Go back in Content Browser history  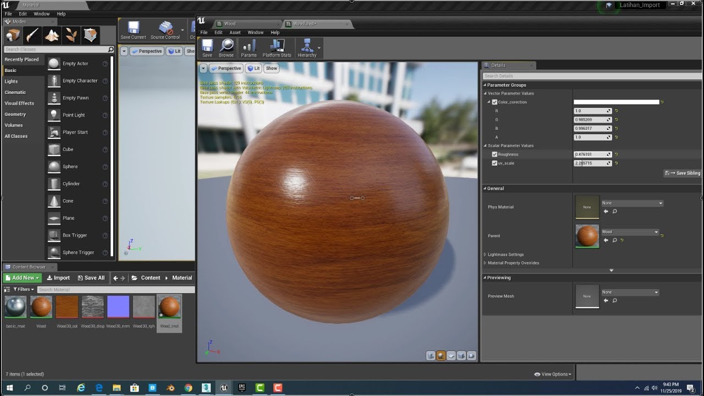[x=116, y=278]
